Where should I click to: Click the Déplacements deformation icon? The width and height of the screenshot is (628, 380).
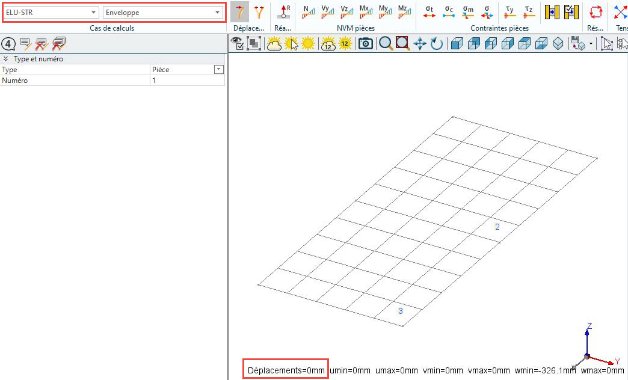[x=240, y=12]
